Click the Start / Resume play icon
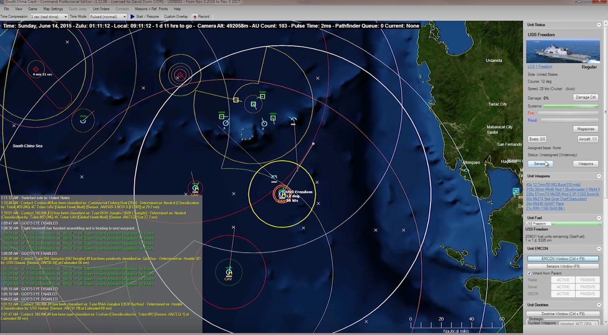Screen dimensions: 608x335 [132, 16]
